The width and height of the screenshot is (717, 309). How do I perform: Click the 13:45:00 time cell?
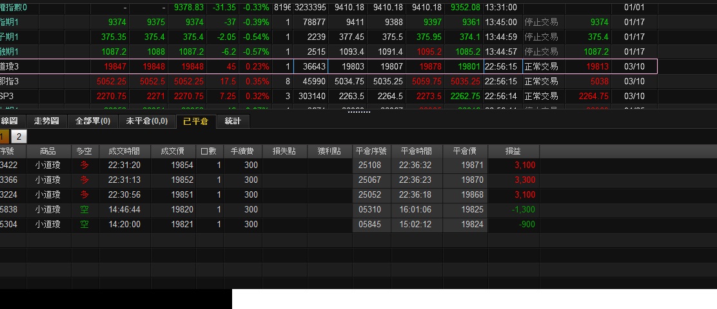[x=501, y=22]
